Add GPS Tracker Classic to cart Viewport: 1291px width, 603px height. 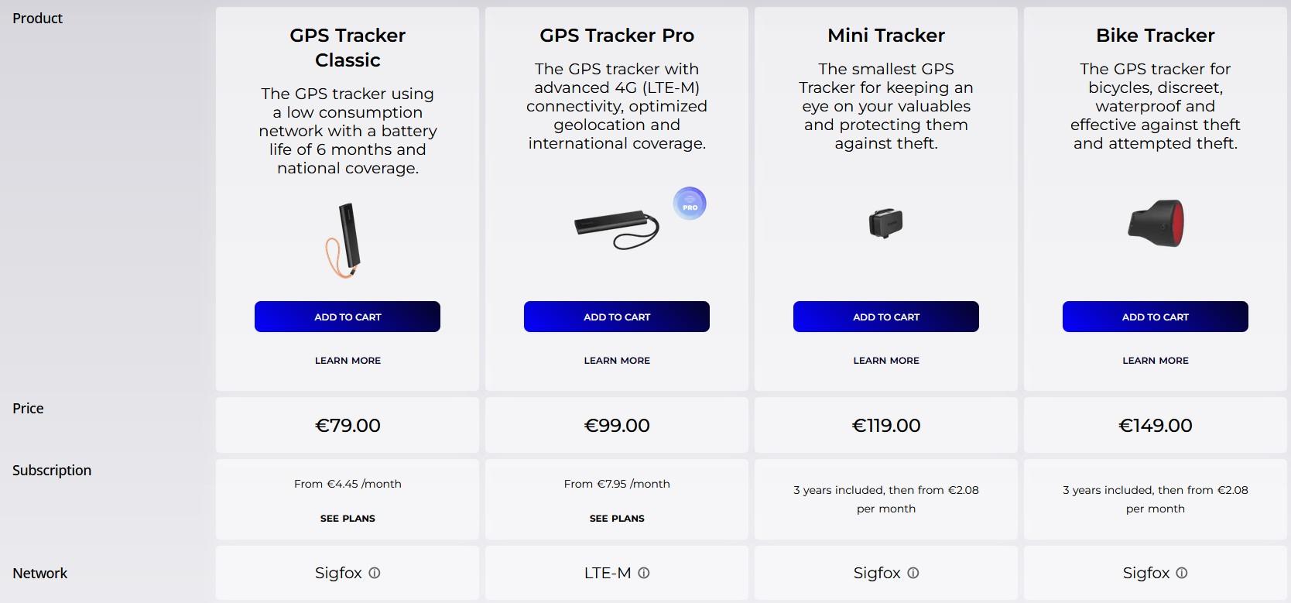click(348, 317)
